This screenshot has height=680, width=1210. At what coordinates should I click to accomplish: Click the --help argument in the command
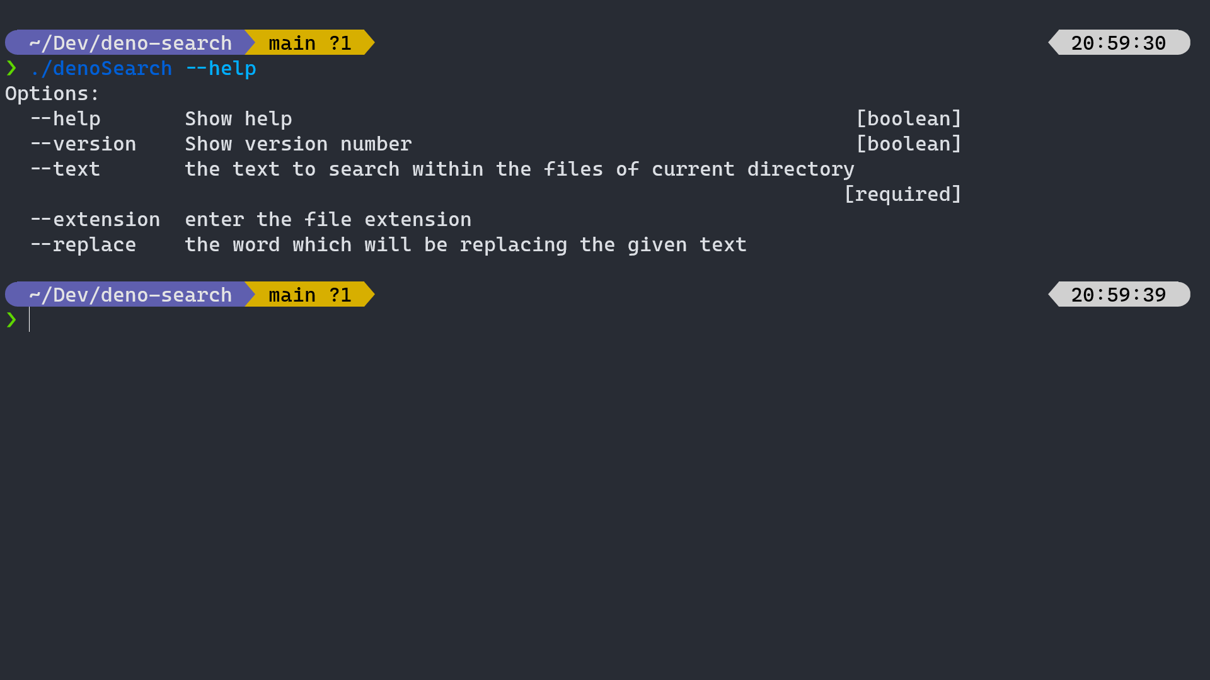point(221,68)
